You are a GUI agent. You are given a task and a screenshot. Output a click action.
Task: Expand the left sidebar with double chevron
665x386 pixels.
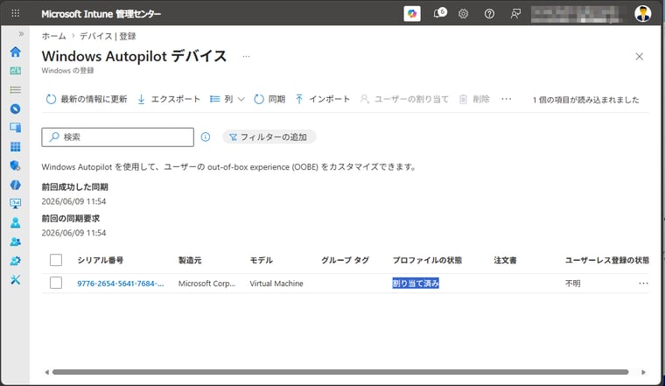(21, 33)
